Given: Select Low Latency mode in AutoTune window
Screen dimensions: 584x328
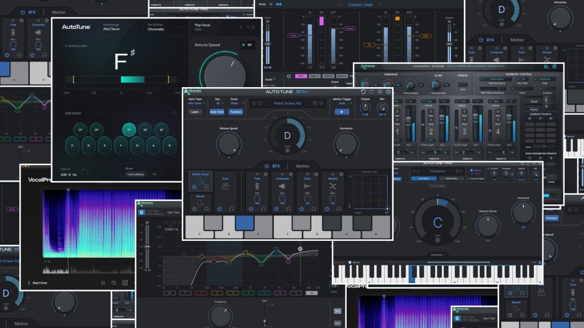Looking at the screenshot, I should (136, 174).
